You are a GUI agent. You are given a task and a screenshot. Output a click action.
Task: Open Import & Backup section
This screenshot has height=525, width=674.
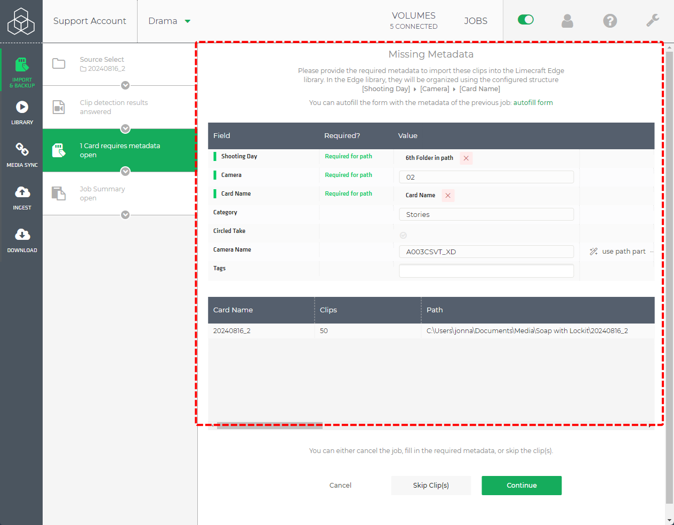22,72
